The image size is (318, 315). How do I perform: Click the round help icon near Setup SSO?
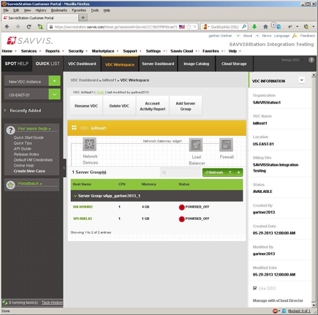(311, 60)
